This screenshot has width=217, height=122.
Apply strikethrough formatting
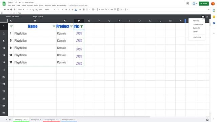[73, 9]
